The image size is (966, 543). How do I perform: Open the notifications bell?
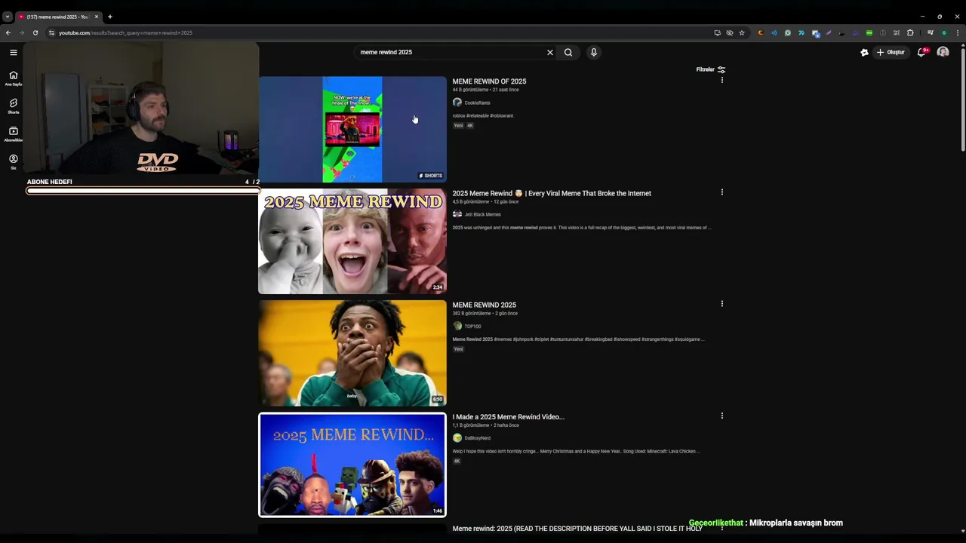click(921, 52)
